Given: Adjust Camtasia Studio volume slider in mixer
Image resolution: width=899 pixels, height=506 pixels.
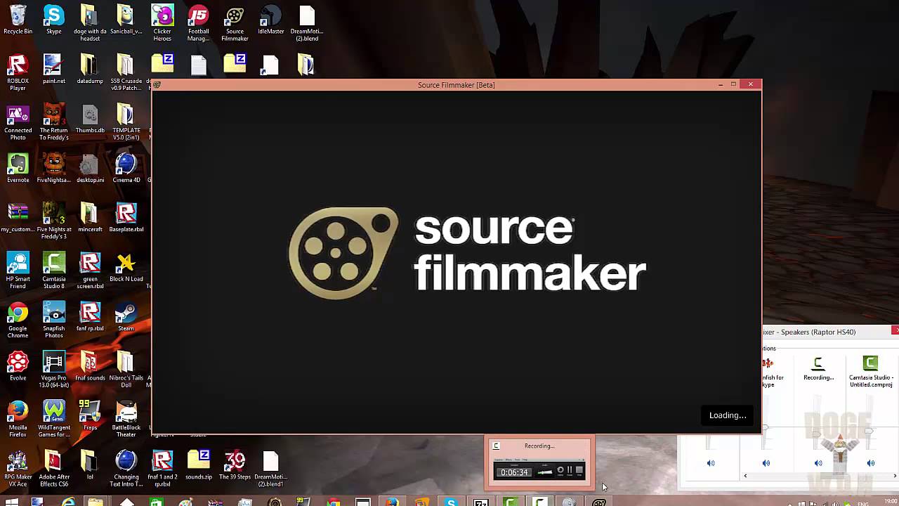Looking at the screenshot, I should 870,430.
